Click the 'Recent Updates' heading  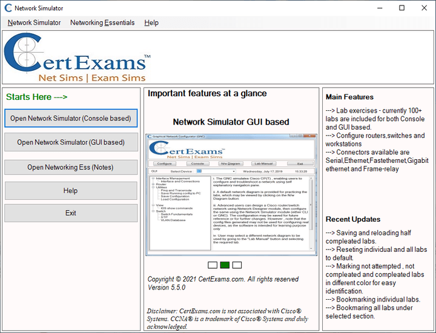click(353, 219)
